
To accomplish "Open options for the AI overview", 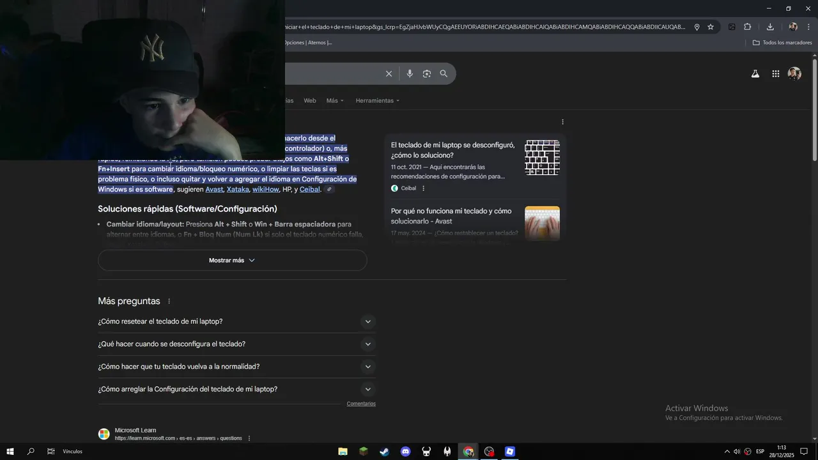I will [x=562, y=122].
